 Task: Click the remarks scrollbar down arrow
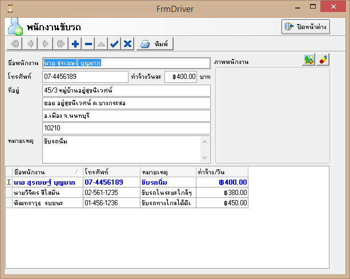click(x=204, y=158)
